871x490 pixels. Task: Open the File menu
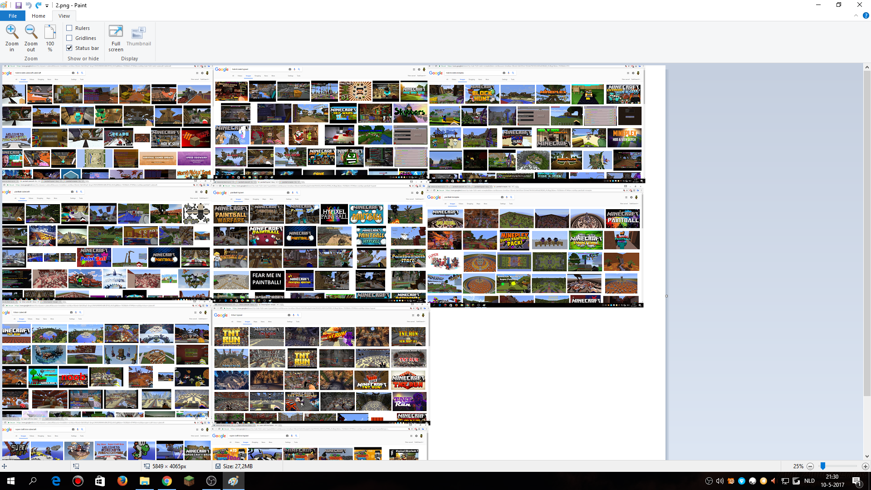tap(13, 16)
